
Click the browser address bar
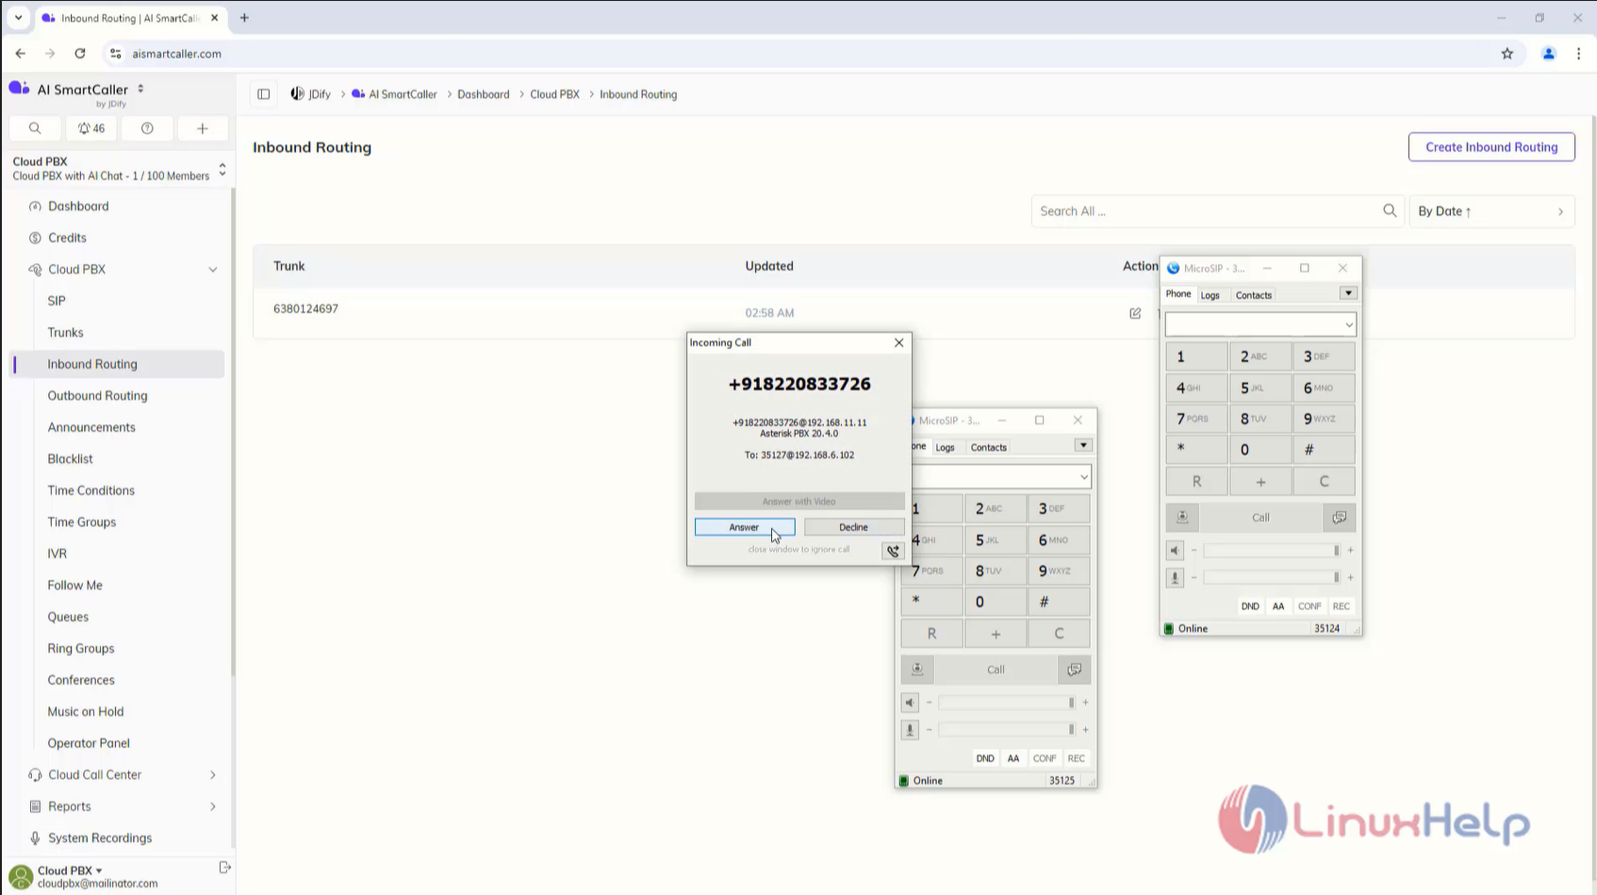point(801,54)
